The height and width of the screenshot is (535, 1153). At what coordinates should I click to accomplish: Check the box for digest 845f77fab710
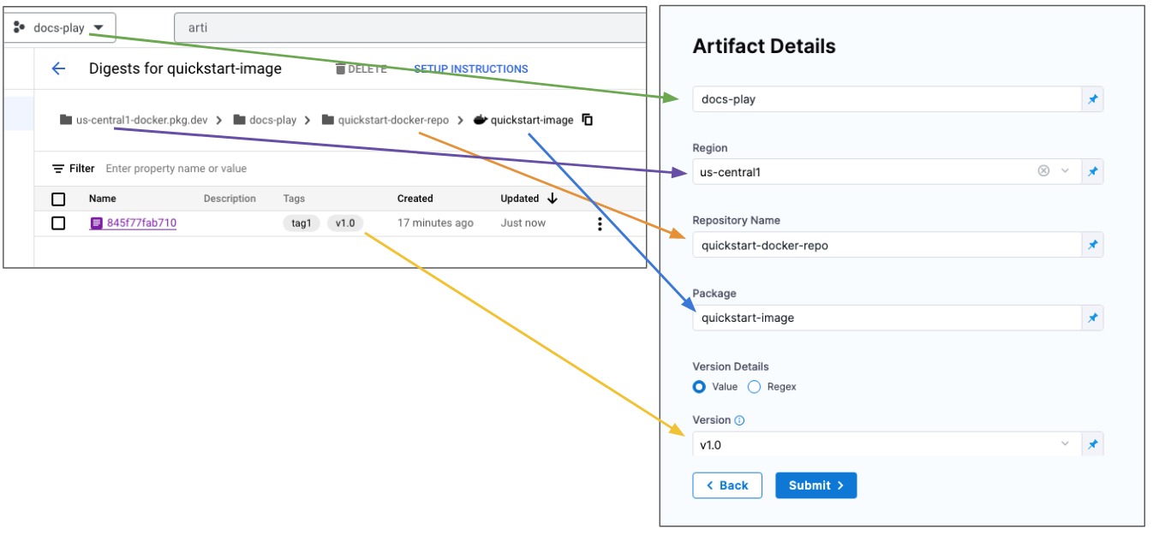pyautogui.click(x=58, y=223)
